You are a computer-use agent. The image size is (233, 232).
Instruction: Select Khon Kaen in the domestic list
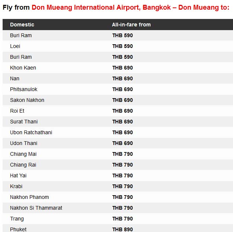tap(23, 68)
